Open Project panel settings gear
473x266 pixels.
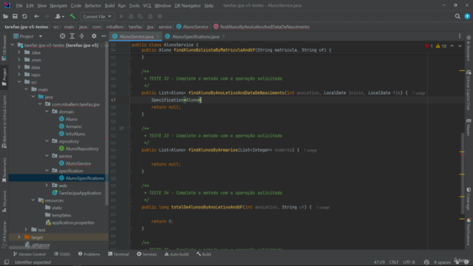94,36
